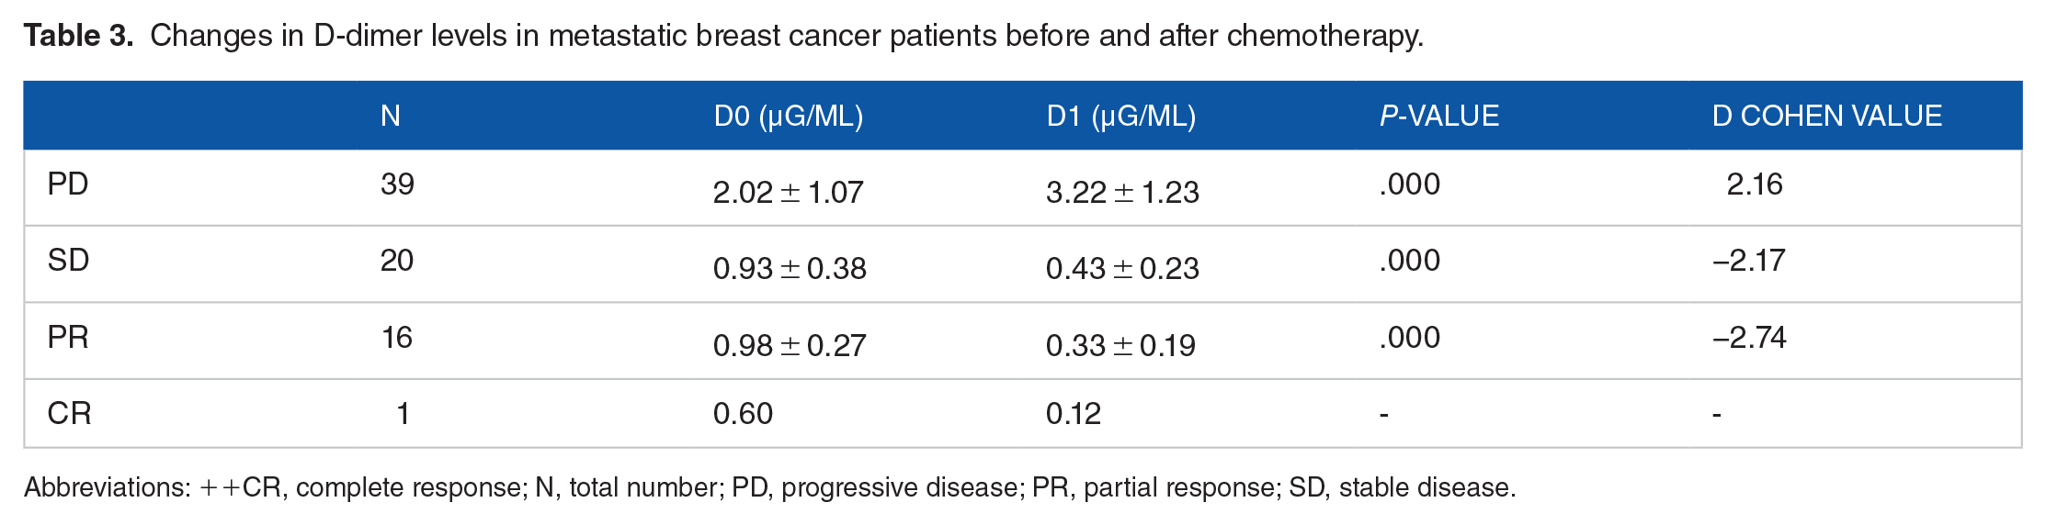Click the Cohen d value 2.16
The width and height of the screenshot is (2046, 525).
pos(1754,184)
